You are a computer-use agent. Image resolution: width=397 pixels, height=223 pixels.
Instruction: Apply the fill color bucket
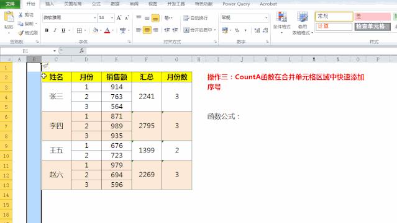pyautogui.click(x=95, y=30)
